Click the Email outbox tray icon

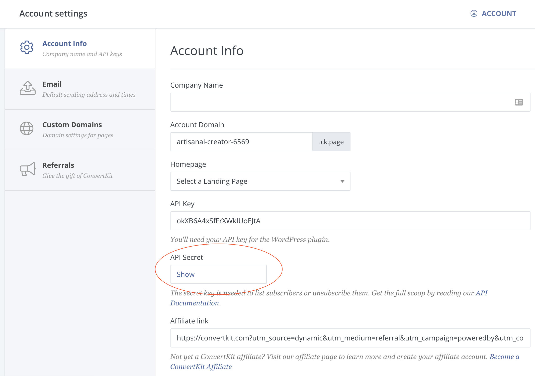(28, 88)
